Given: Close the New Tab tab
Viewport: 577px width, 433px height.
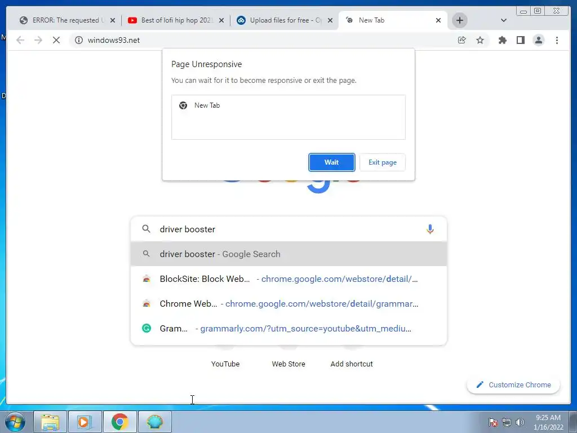Looking at the screenshot, I should pyautogui.click(x=438, y=21).
